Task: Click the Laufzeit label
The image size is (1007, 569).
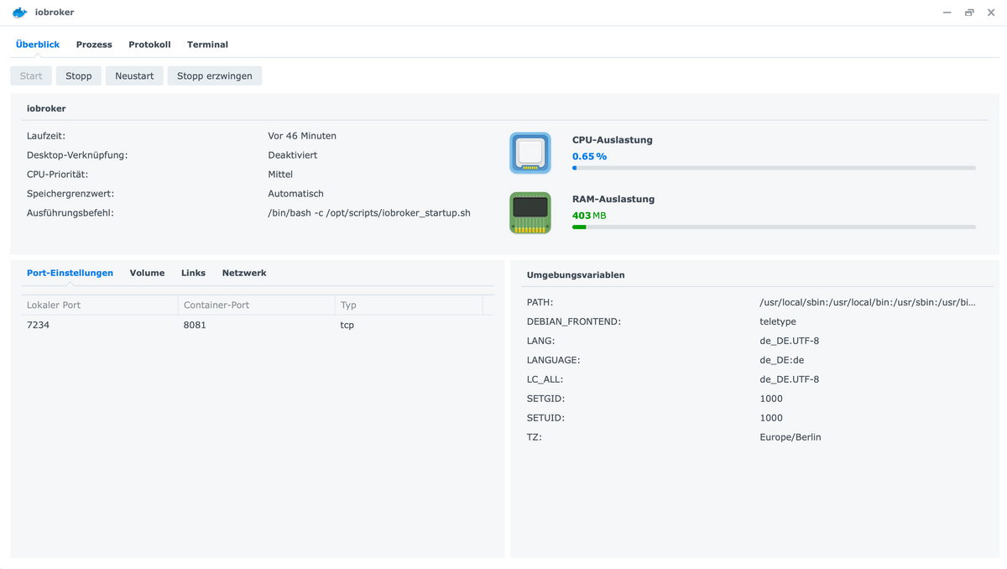Action: coord(46,136)
